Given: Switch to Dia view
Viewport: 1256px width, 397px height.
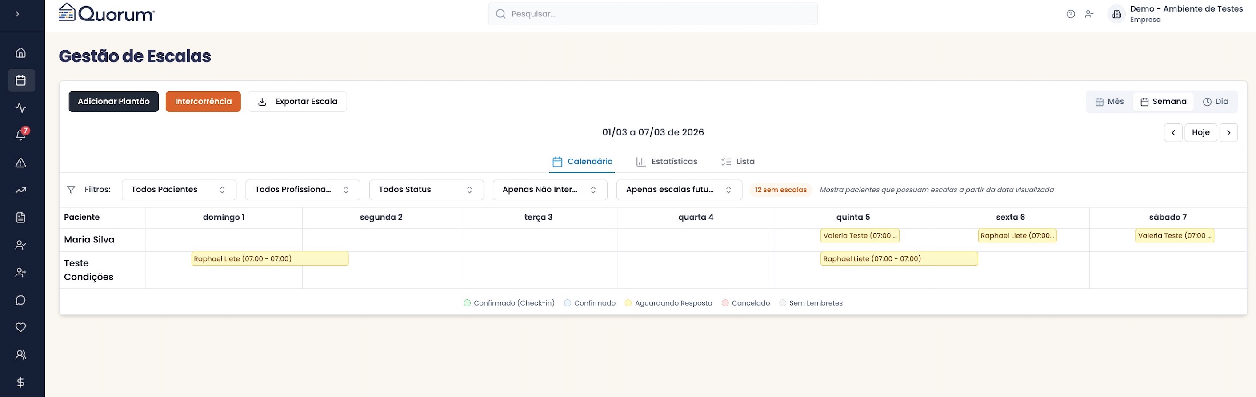Looking at the screenshot, I should [1215, 102].
